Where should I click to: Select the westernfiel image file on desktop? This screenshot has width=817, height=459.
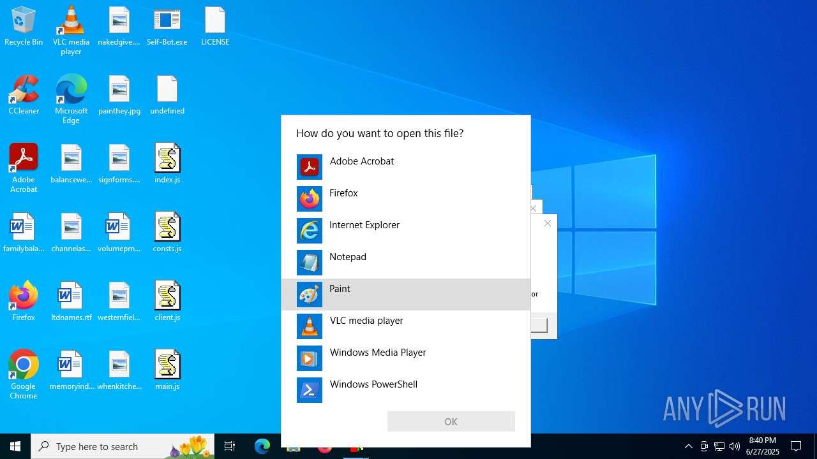pyautogui.click(x=119, y=302)
